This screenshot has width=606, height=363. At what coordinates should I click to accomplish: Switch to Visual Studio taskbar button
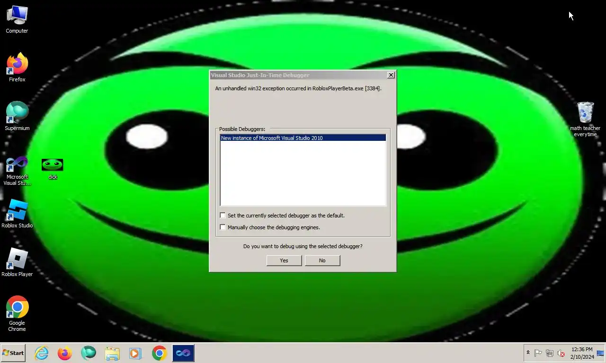point(183,353)
